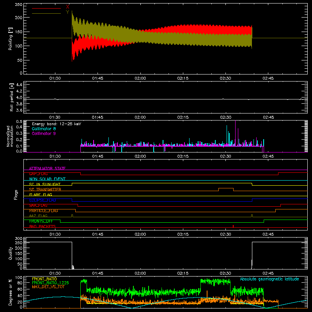Click 'Energy band: 12-25 keV' text
Screen dimensions: 312x312
click(x=57, y=124)
